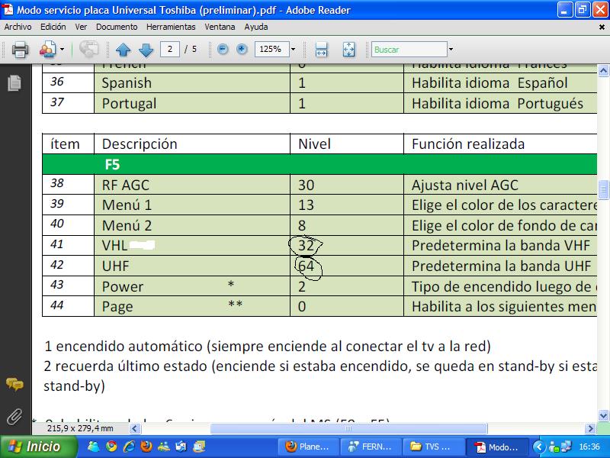Click the Power row description cell
Screen dimensions: 610x458
(192, 286)
